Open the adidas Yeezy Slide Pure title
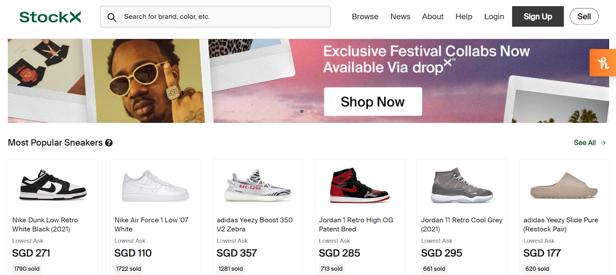The height and width of the screenshot is (275, 616). tap(561, 224)
